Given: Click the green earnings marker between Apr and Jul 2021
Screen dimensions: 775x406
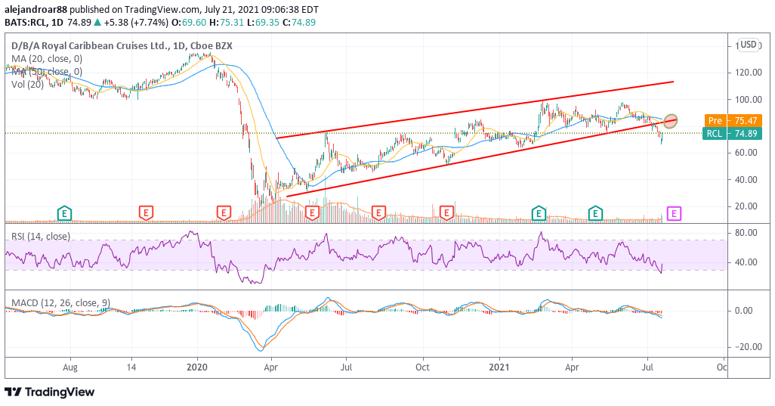Looking at the screenshot, I should point(595,214).
